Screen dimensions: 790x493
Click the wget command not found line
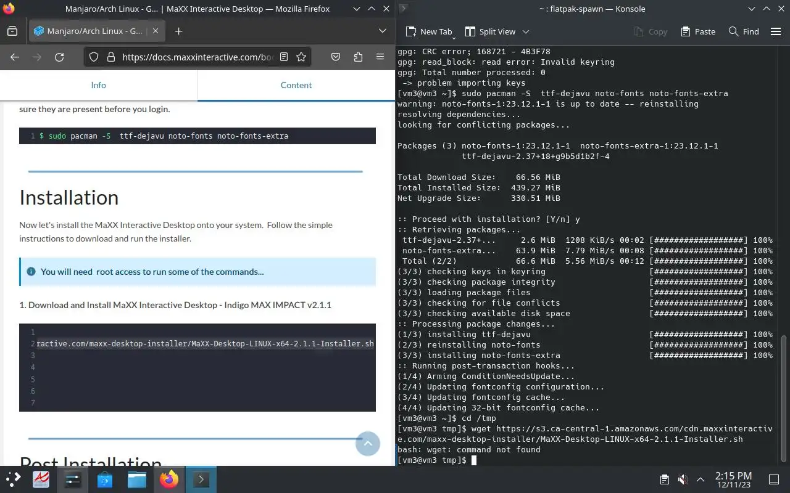469,450
